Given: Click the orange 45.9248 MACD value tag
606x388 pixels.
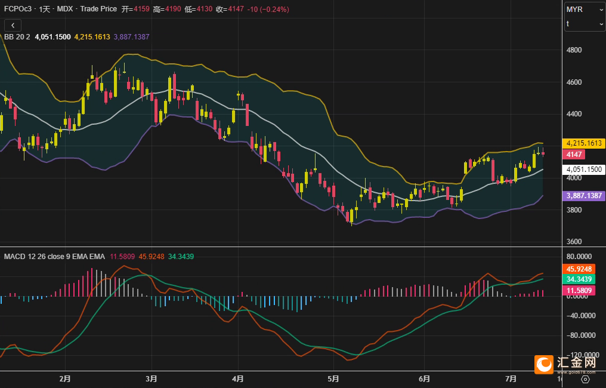Looking at the screenshot, I should click(579, 269).
